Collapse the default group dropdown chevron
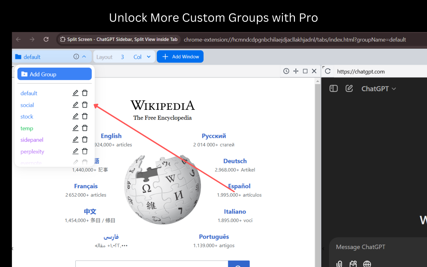Image resolution: width=427 pixels, height=267 pixels. 84,57
